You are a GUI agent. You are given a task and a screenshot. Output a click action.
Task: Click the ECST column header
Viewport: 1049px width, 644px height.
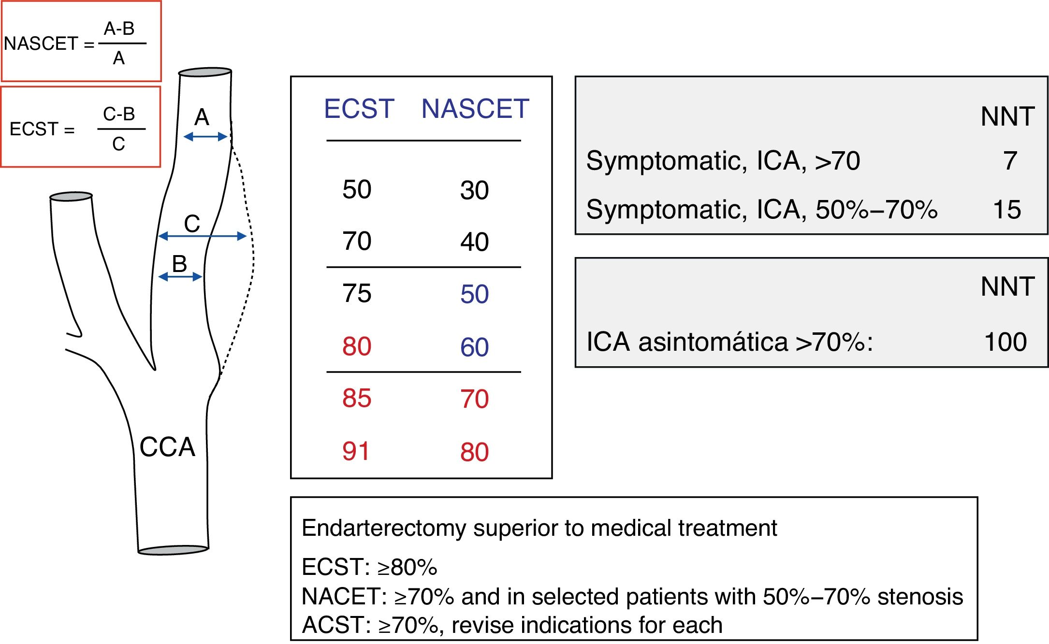click(359, 109)
